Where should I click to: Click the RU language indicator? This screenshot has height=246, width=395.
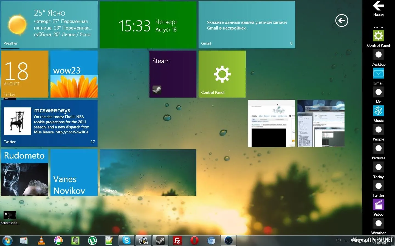click(338, 240)
